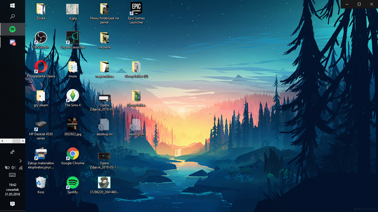Select the Google Chrome desktop icon
The image size is (378, 212).
(x=73, y=154)
